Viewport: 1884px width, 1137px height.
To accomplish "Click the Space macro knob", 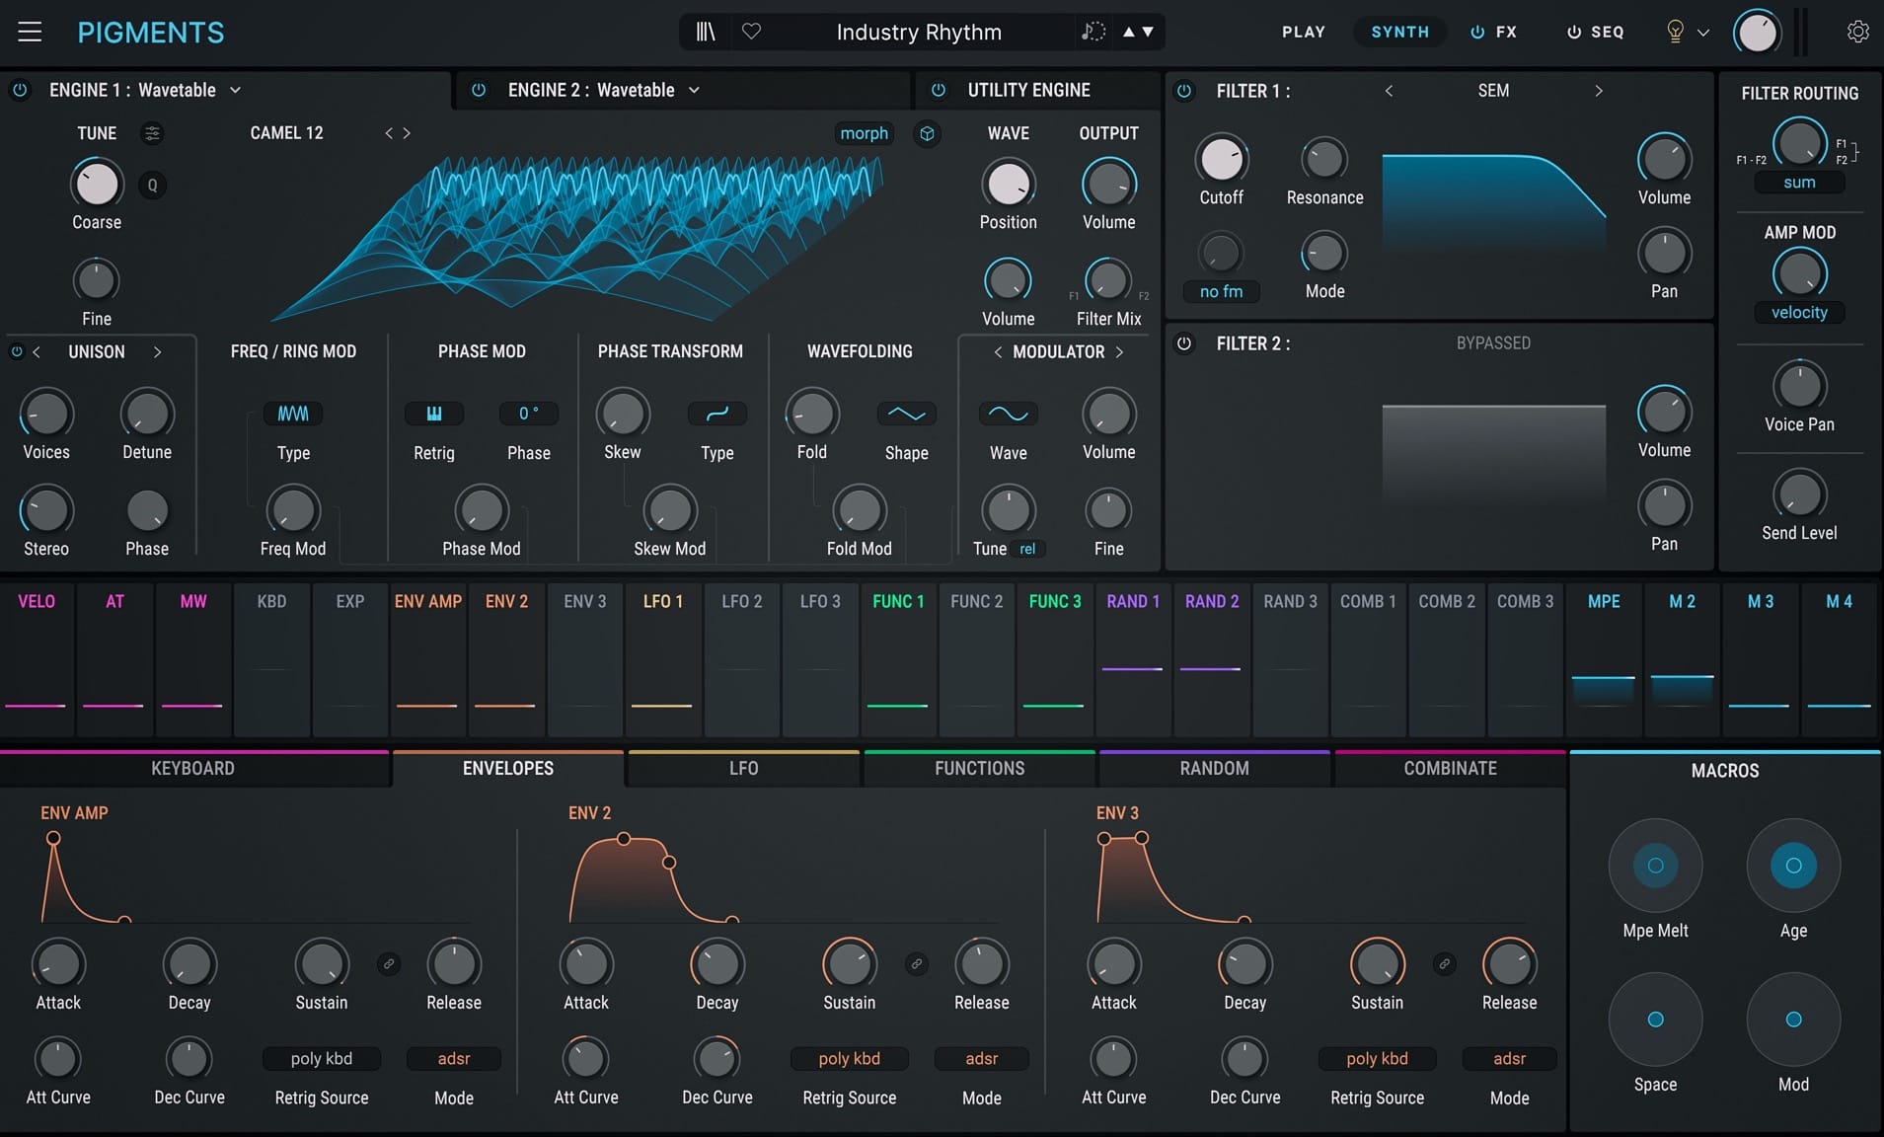I will point(1655,1020).
